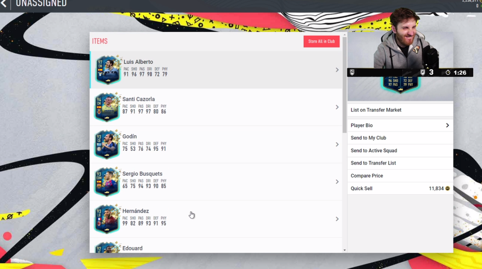Open Luis Alberto row chevron

point(337,70)
